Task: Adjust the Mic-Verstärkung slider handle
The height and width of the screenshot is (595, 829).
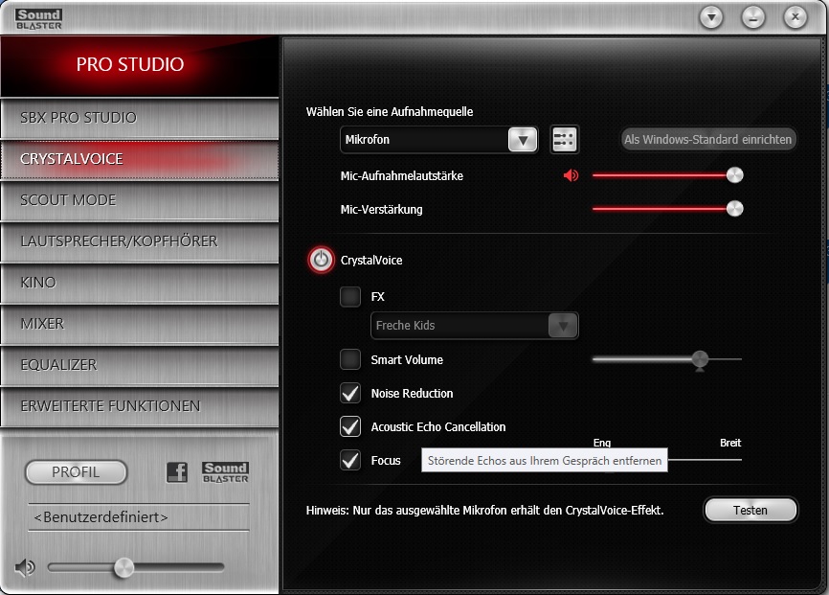Action: [734, 209]
